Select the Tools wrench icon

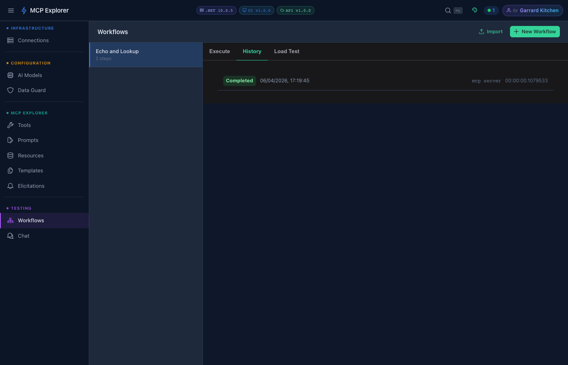pos(10,125)
